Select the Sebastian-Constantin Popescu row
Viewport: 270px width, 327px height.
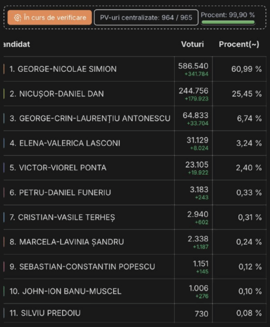click(82, 267)
